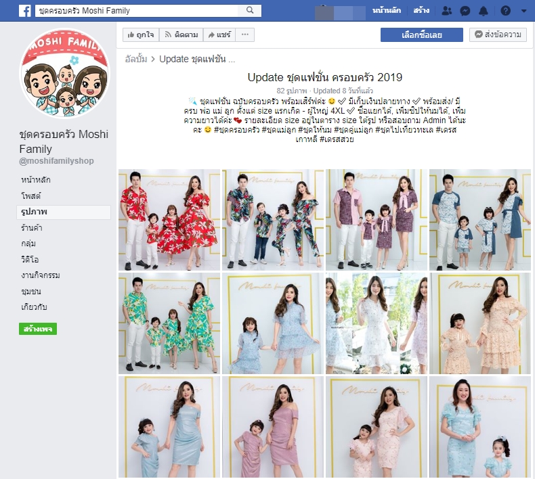Open the help question mark icon
Image resolution: width=535 pixels, height=479 pixels.
click(x=506, y=11)
